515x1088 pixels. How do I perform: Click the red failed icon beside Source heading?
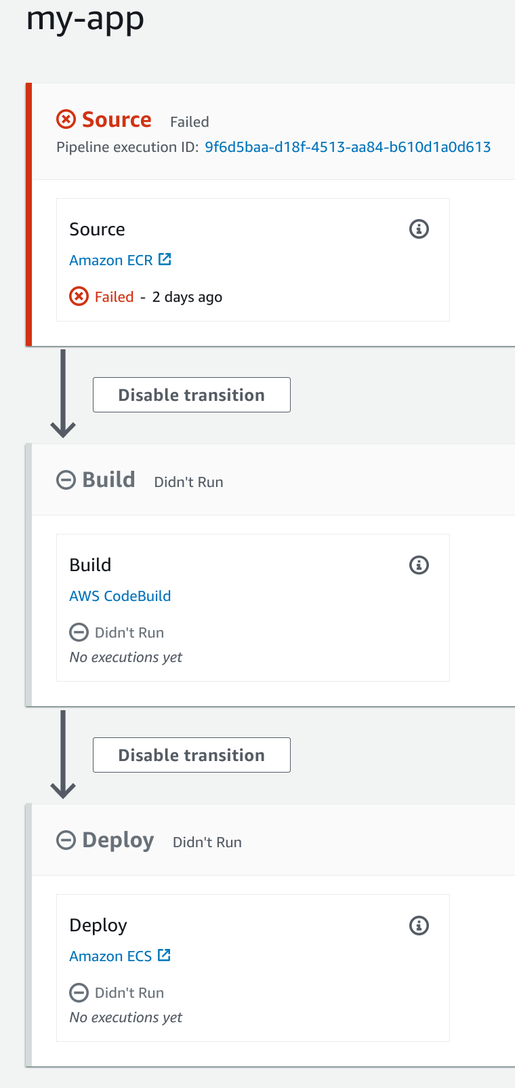coord(66,120)
